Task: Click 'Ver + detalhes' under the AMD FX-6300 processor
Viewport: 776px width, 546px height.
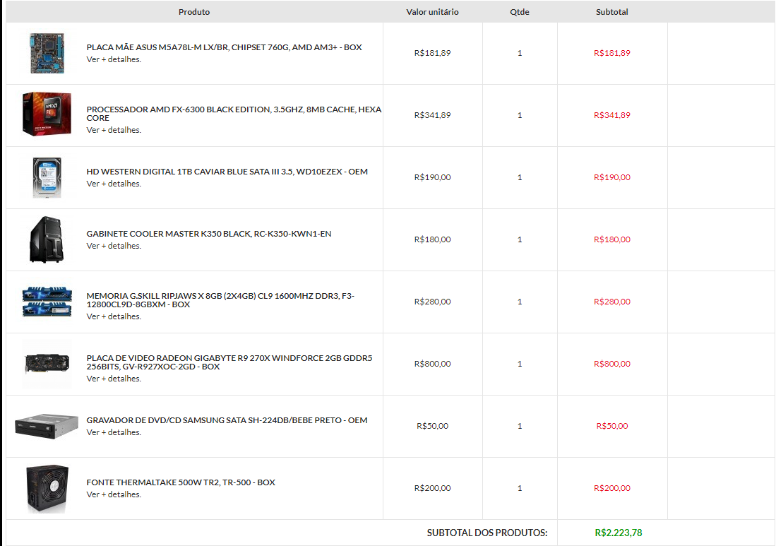Action: click(114, 130)
